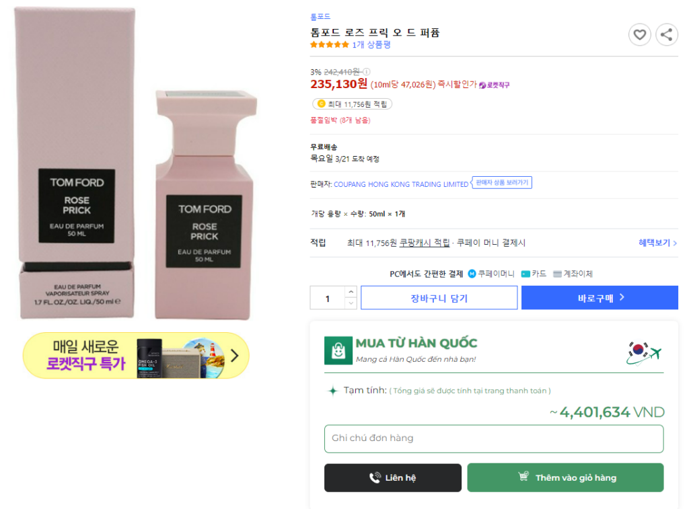The width and height of the screenshot is (689, 509).
Task: Click the gold coin cashback badge
Action: pyautogui.click(x=321, y=104)
